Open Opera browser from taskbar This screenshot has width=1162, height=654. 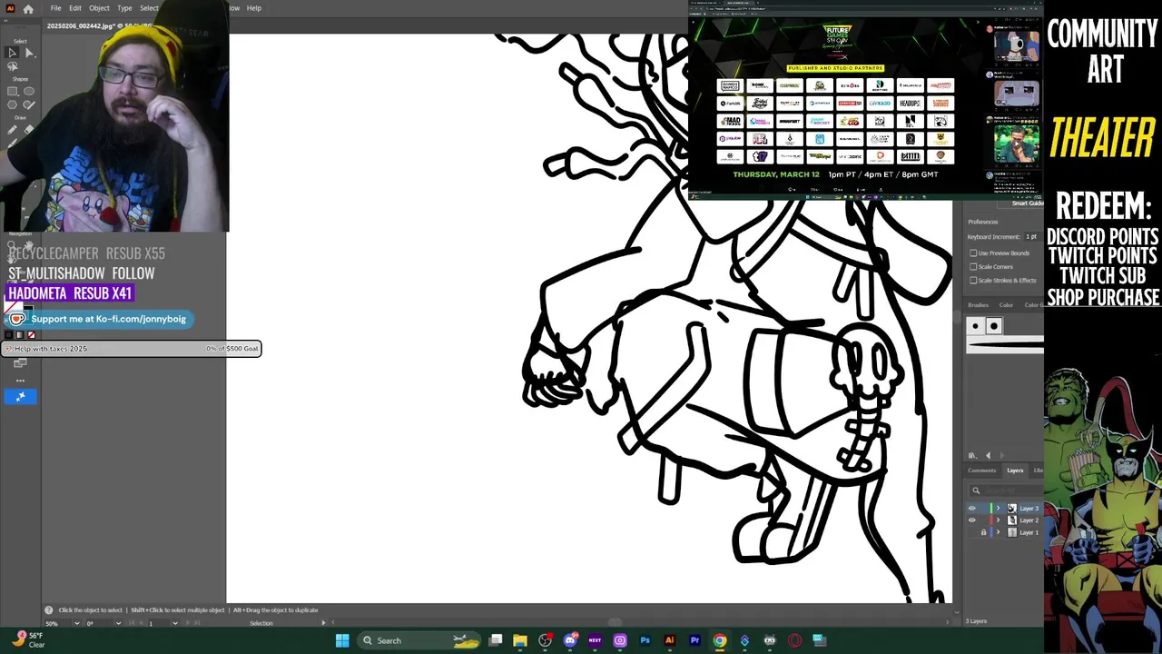point(795,640)
